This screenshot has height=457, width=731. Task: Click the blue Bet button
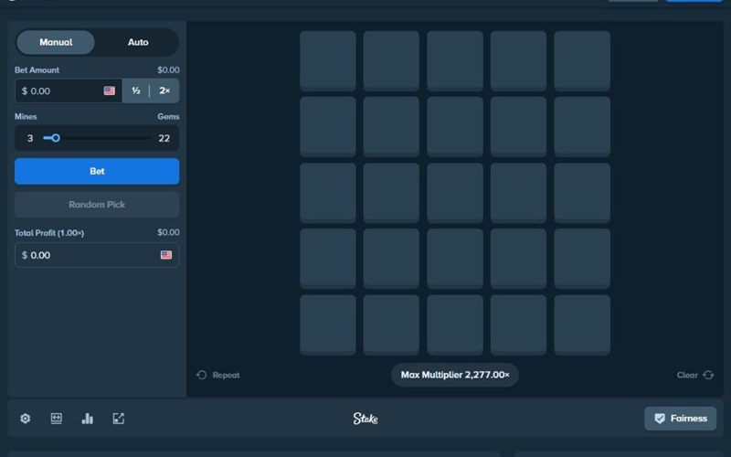click(97, 171)
